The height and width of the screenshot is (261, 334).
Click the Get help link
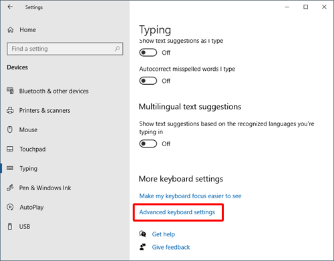pos(164,234)
